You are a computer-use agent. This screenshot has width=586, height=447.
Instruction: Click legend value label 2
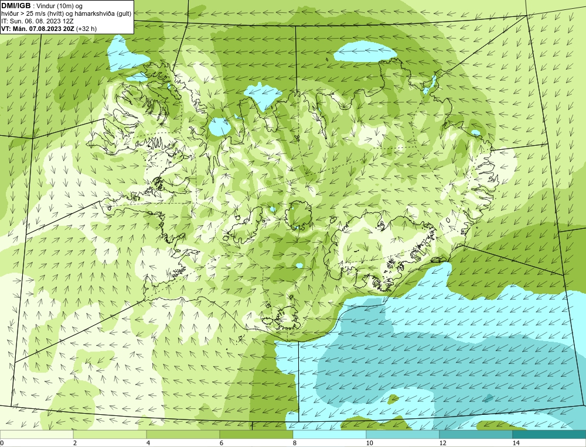[x=75, y=443]
